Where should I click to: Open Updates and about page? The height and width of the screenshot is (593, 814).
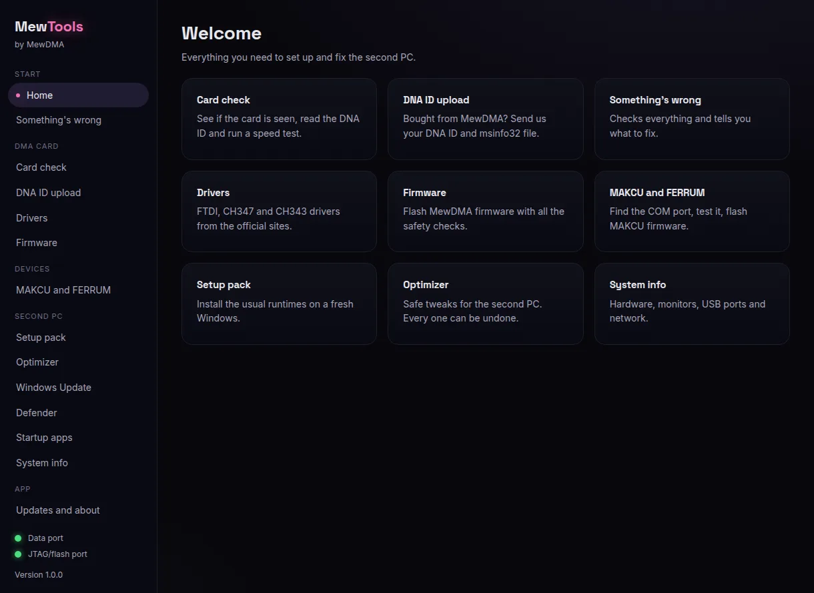tap(78, 510)
